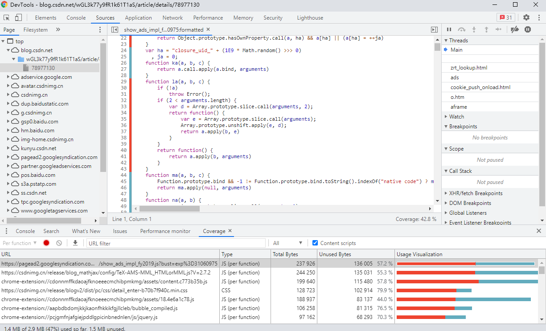Open the All type filter dropdown
The image size is (546, 331).
(x=287, y=243)
